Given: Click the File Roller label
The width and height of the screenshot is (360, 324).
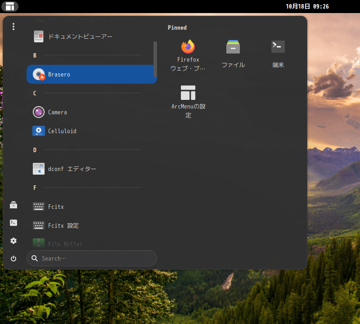Looking at the screenshot, I should click(x=65, y=244).
